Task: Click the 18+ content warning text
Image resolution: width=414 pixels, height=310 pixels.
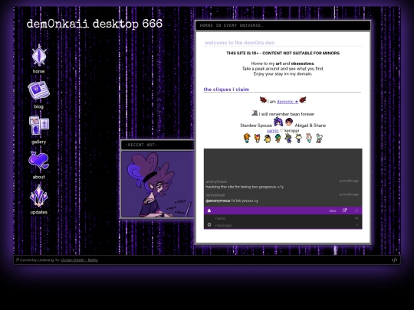Action: [283, 54]
